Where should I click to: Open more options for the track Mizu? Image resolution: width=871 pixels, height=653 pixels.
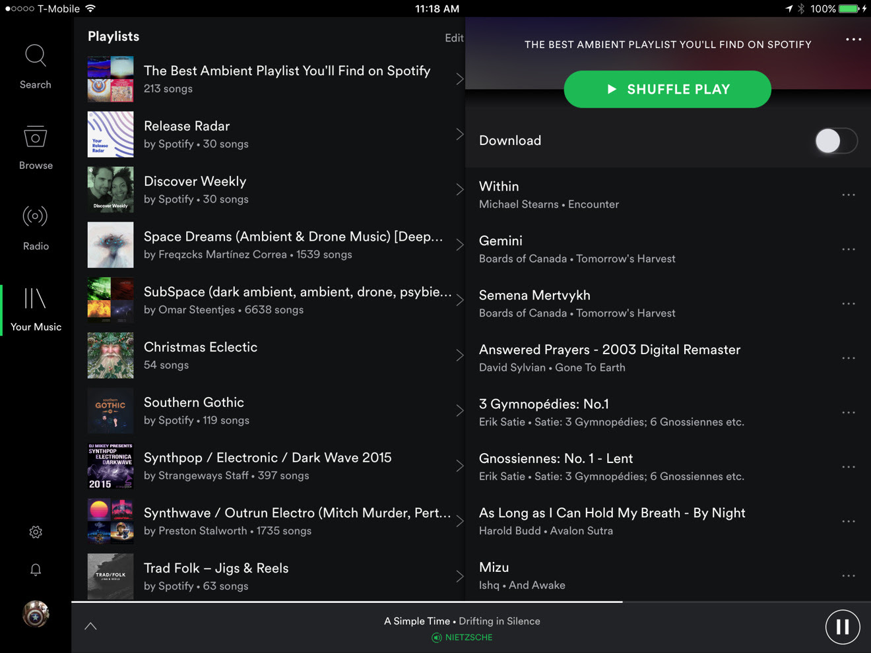849,576
